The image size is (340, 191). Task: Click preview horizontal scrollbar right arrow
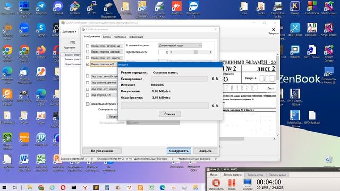[x=274, y=138]
